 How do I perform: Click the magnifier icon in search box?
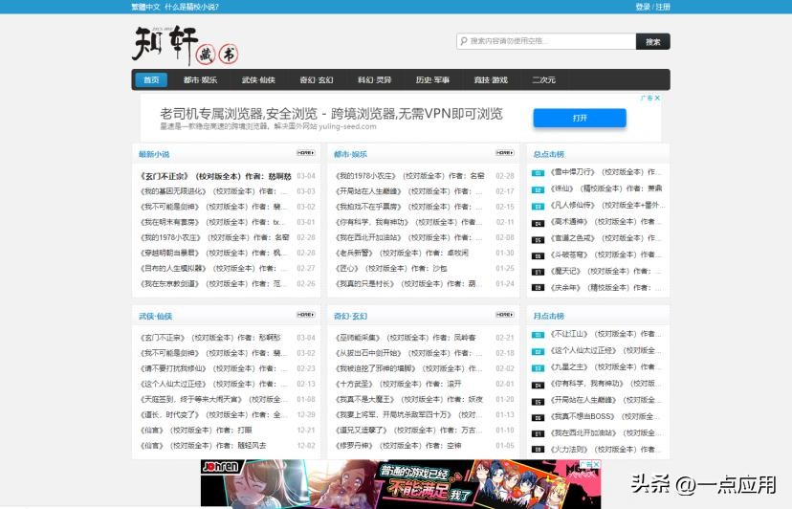pos(464,41)
